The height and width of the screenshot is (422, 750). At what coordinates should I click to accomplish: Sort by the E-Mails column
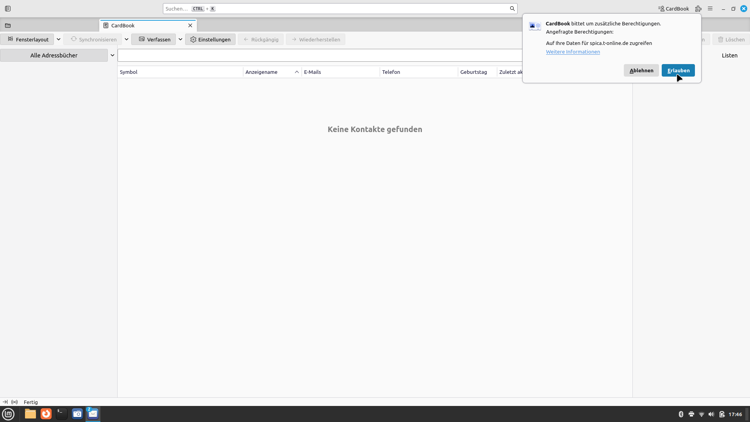point(341,72)
